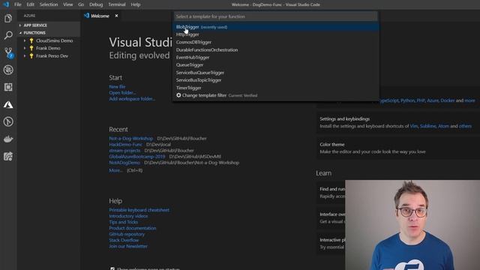Select the CosmosDBTrigger template
480x270 pixels.
pyautogui.click(x=275, y=42)
